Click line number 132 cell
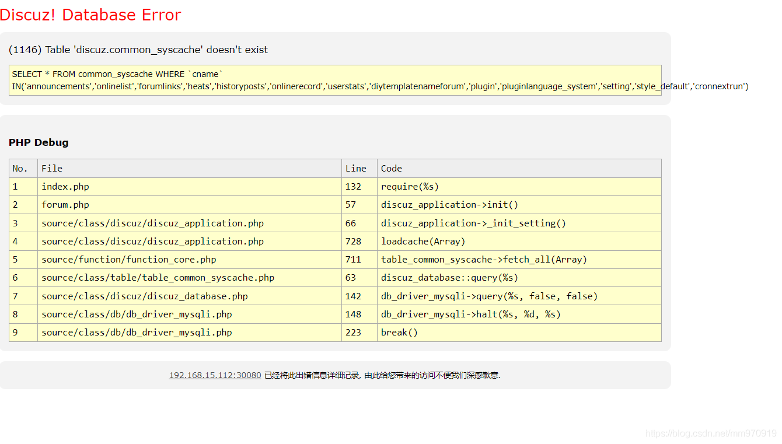Image resolution: width=782 pixels, height=444 pixels. [359, 187]
